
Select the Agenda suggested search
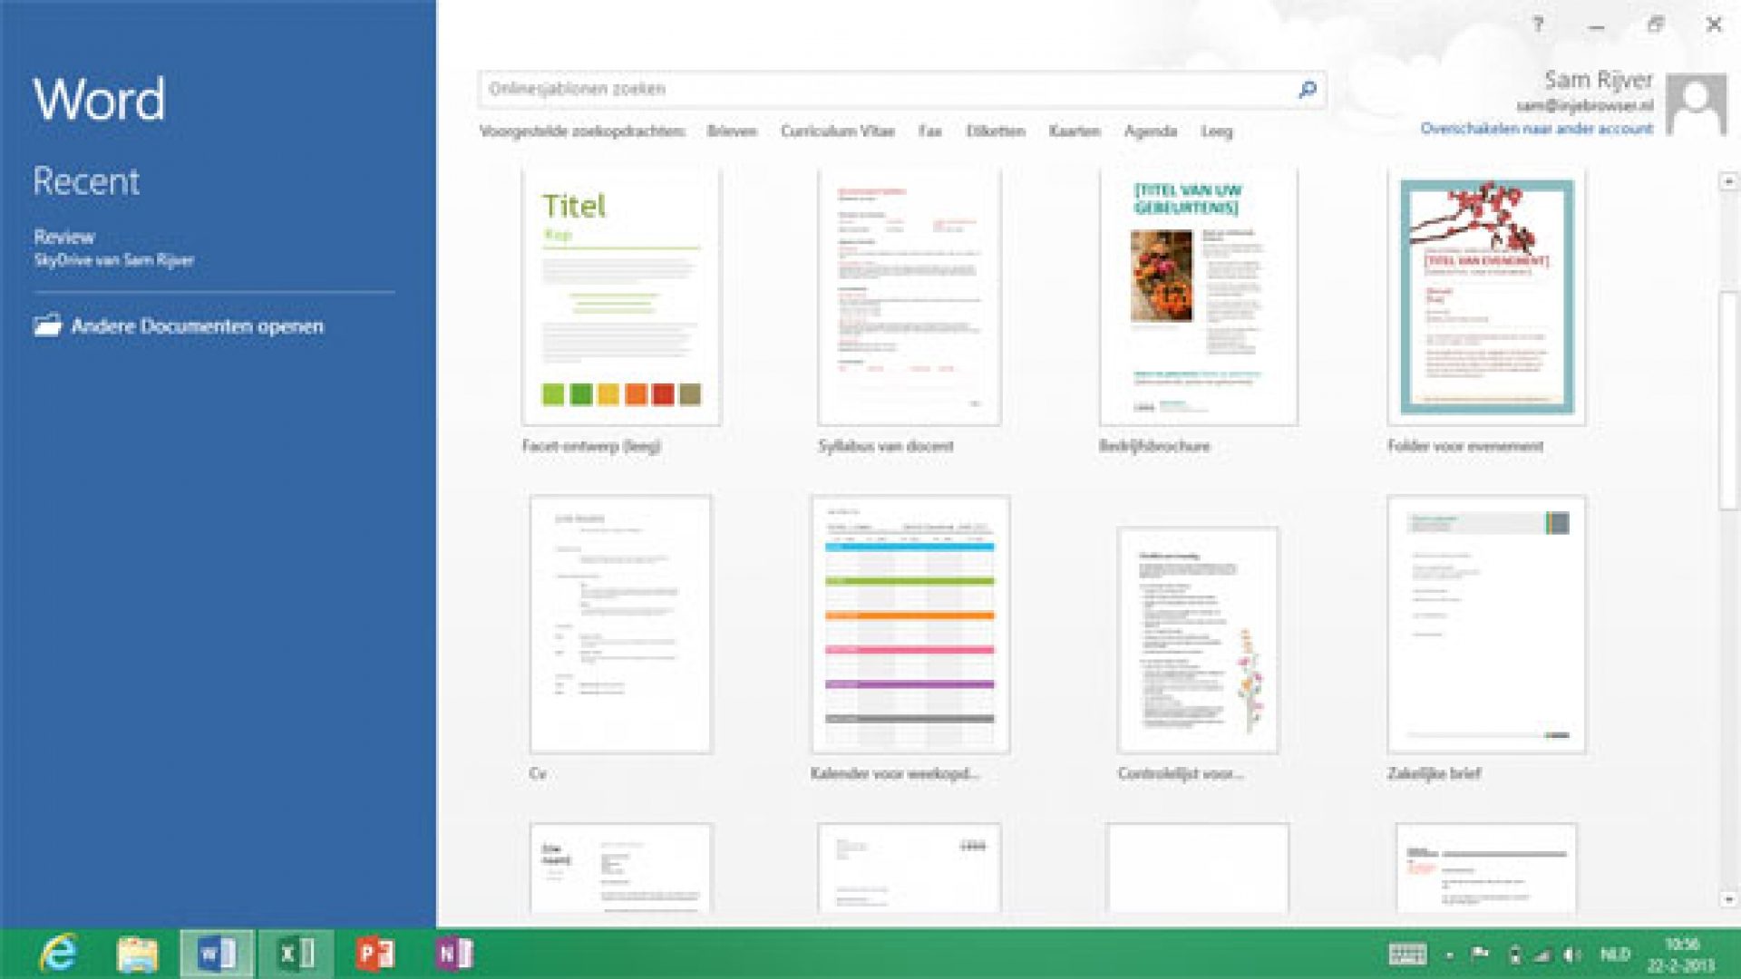[1153, 131]
